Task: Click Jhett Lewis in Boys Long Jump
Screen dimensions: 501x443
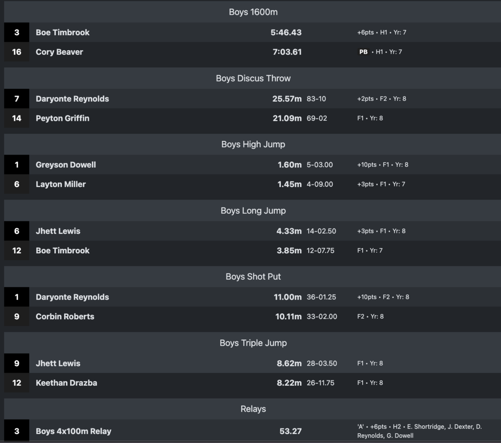Action: pos(58,231)
